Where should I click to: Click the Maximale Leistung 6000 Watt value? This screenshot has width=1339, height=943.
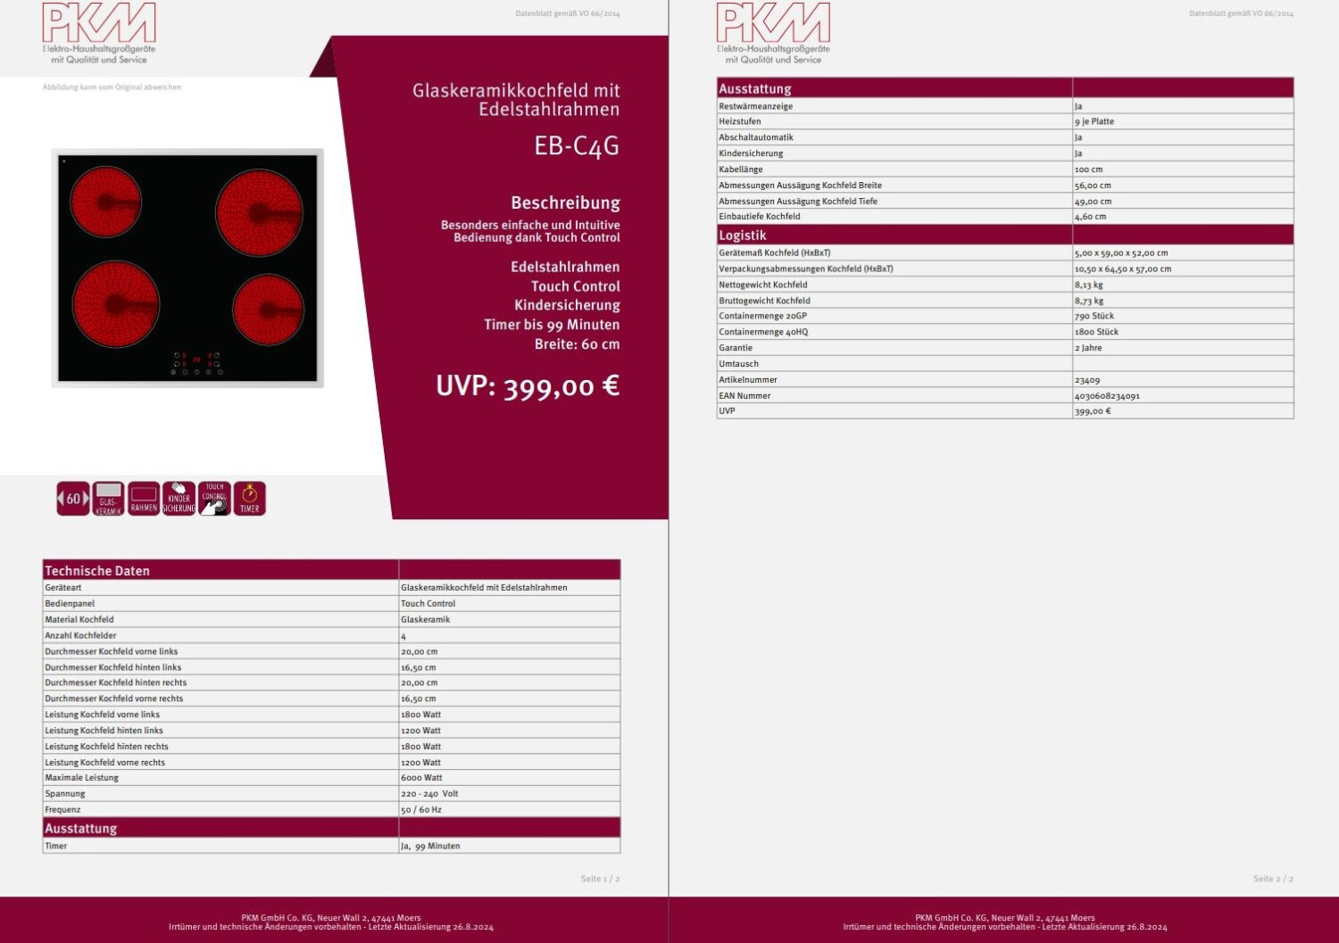[x=421, y=778]
